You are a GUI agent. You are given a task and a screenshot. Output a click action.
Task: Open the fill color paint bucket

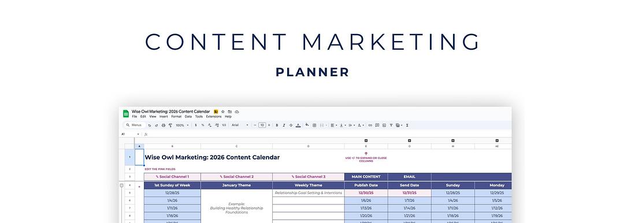point(307,125)
